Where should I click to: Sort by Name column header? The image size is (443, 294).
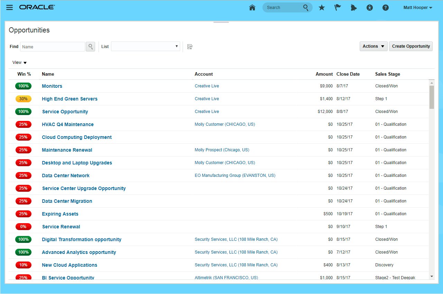(x=48, y=74)
